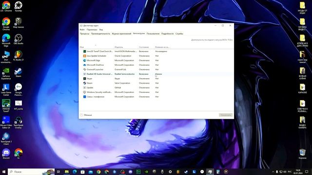Select Java Update Scheduler startup row icon
312x175 pixels.
(84, 56)
